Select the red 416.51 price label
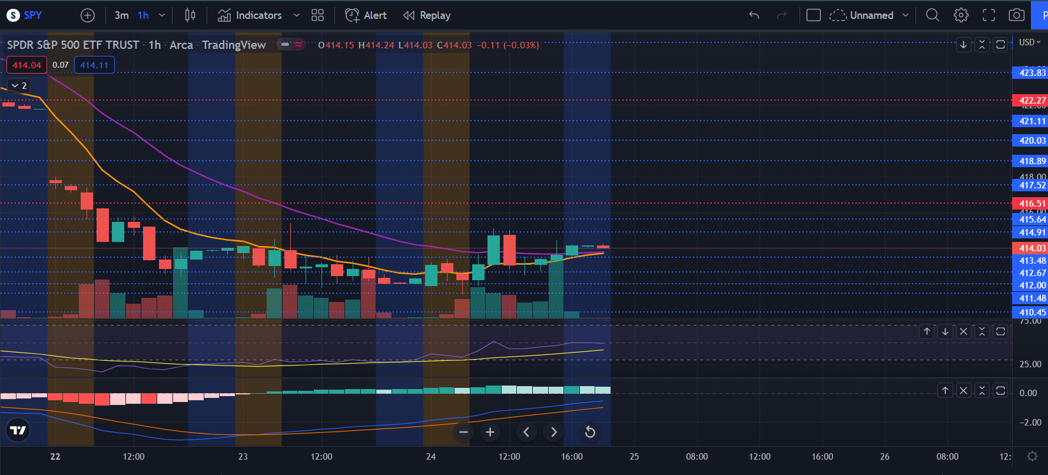This screenshot has width=1048, height=475. click(1030, 204)
